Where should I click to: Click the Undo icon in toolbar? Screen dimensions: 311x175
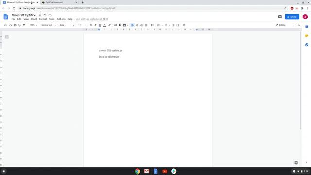6,25
